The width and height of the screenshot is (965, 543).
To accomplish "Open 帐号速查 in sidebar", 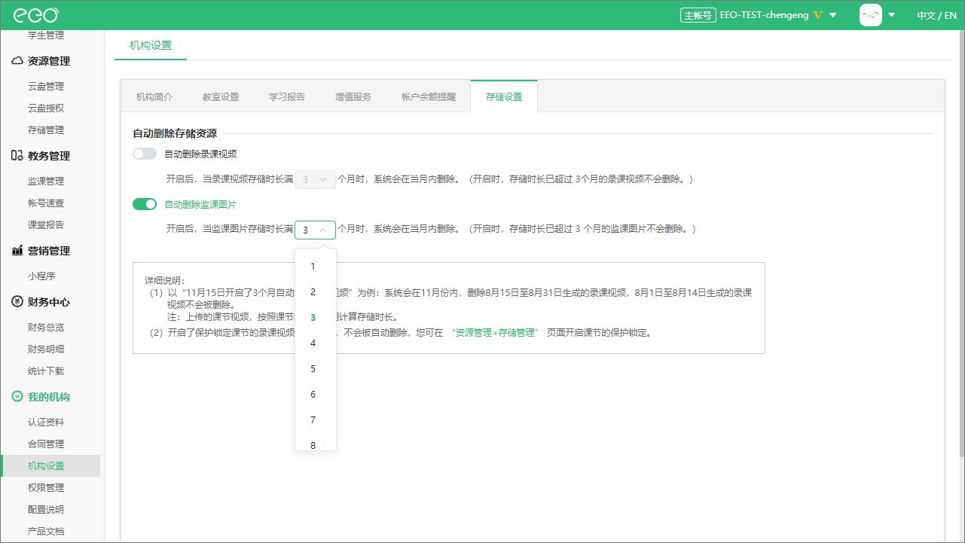I will 46,203.
